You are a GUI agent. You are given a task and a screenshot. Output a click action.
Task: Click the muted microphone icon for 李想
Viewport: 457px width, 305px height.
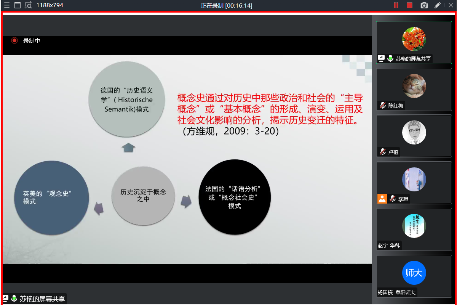393,199
